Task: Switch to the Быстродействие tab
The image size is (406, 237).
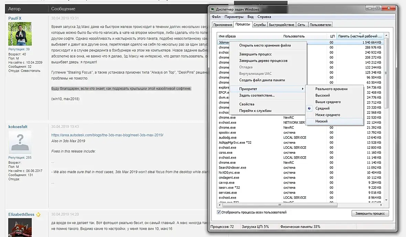Action: tap(281, 25)
